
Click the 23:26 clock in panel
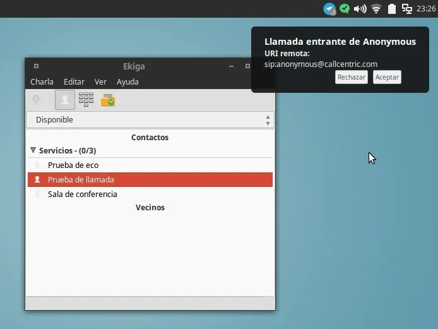426,9
